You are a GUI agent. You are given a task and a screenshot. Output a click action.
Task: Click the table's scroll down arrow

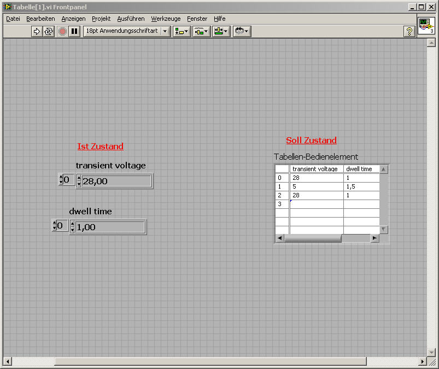tap(384, 229)
